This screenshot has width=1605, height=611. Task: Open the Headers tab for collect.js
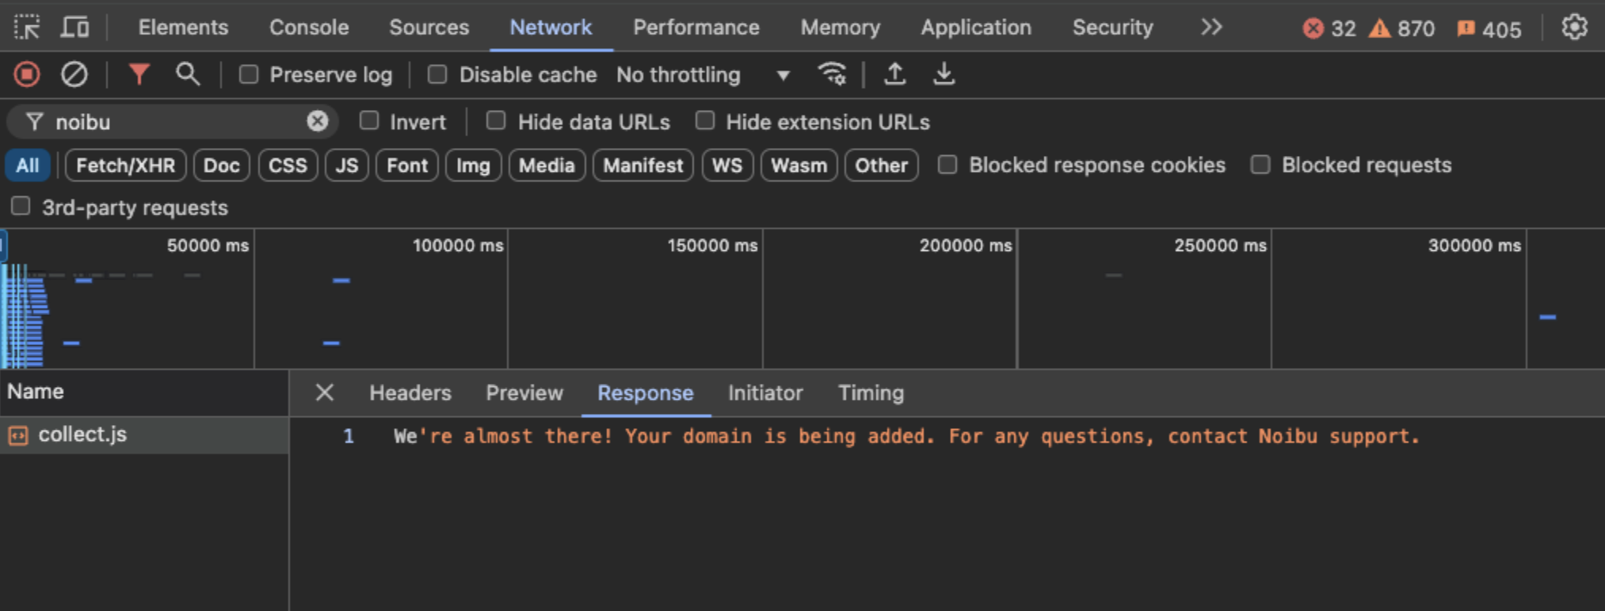(410, 393)
